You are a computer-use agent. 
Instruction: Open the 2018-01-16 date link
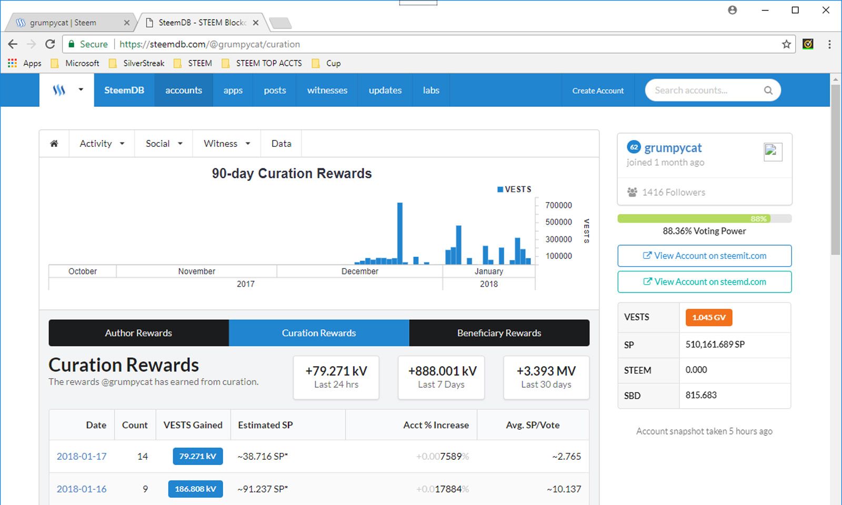click(x=82, y=489)
